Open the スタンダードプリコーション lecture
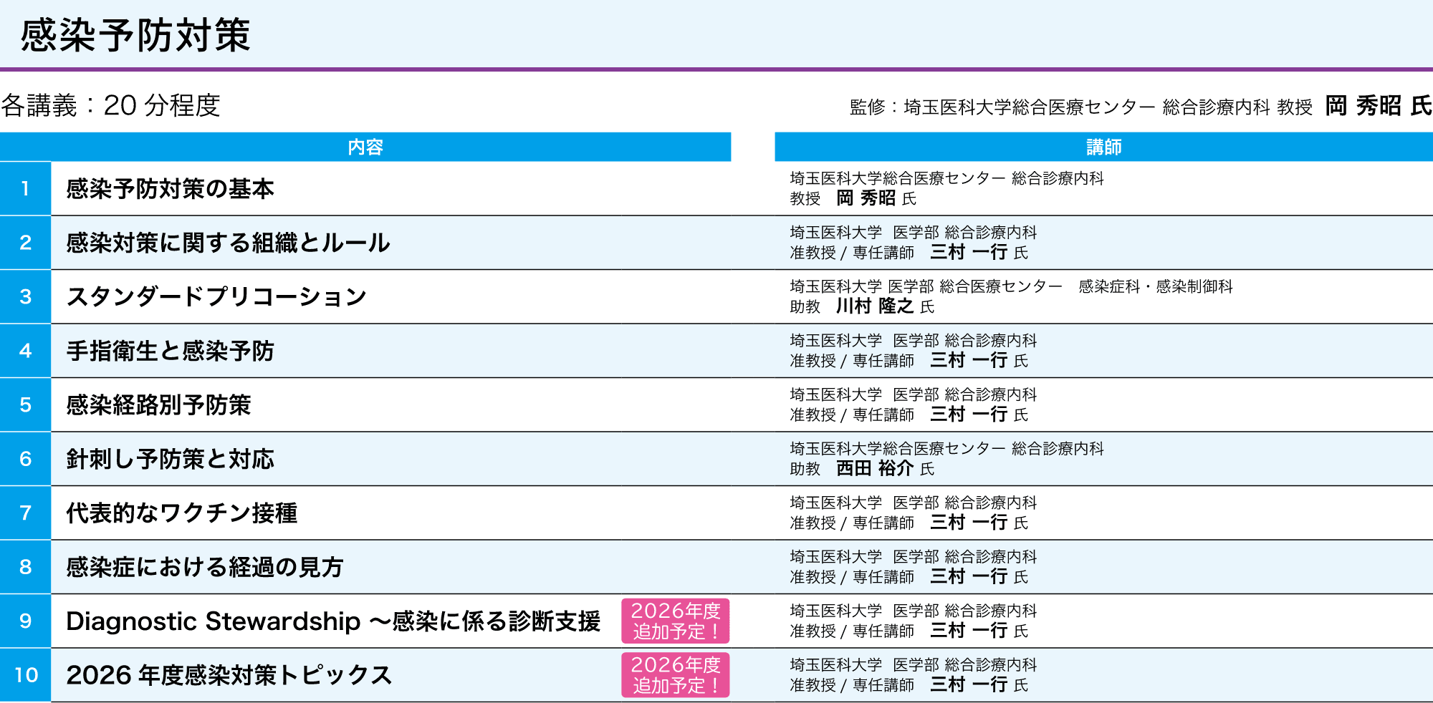The image size is (1433, 703). click(216, 297)
